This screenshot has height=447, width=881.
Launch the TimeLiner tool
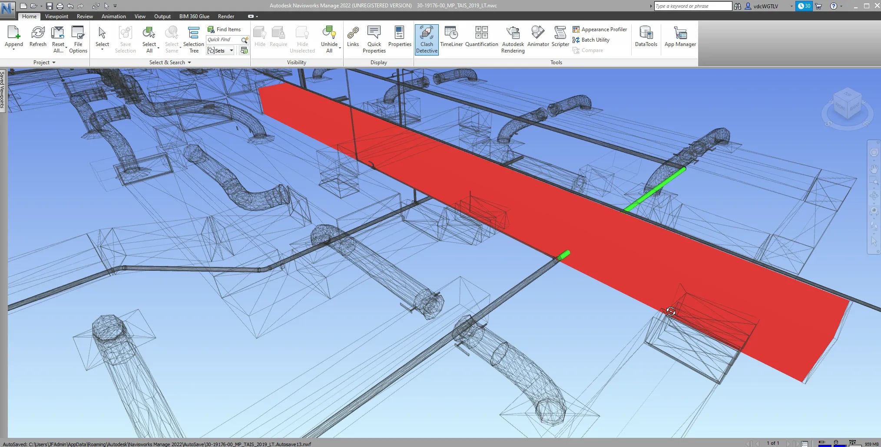coord(451,39)
